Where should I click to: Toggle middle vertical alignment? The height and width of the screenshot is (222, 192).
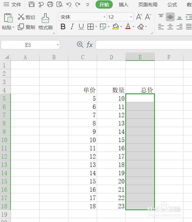[x=170, y=17]
